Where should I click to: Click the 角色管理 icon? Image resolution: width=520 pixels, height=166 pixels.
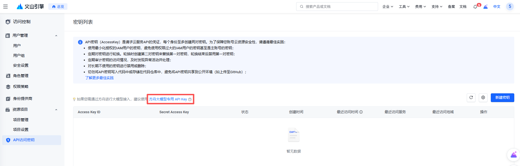click(x=8, y=76)
